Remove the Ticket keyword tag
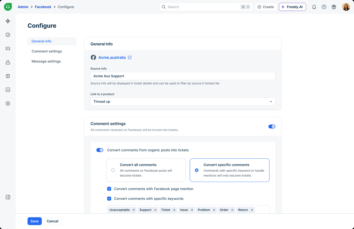The height and width of the screenshot is (229, 354). point(174,210)
